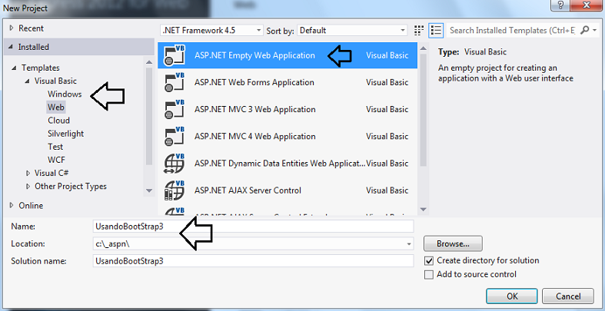The image size is (605, 311).
Task: Select the Silverlight template category
Action: pos(65,134)
